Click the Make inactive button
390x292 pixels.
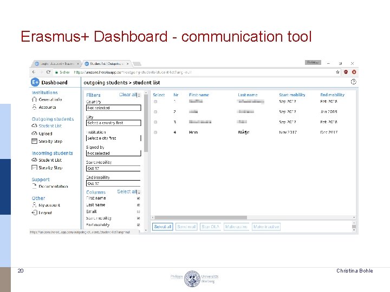266,227
